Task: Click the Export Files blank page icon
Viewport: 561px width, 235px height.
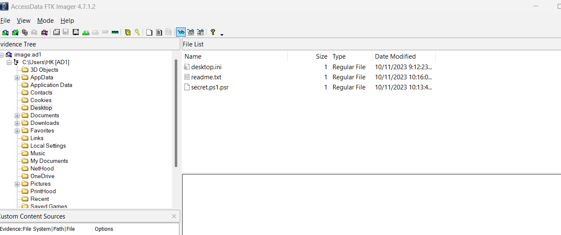Action: 149,32
